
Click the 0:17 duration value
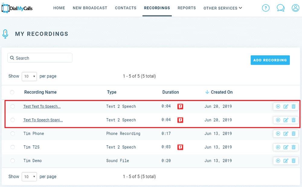166,134
